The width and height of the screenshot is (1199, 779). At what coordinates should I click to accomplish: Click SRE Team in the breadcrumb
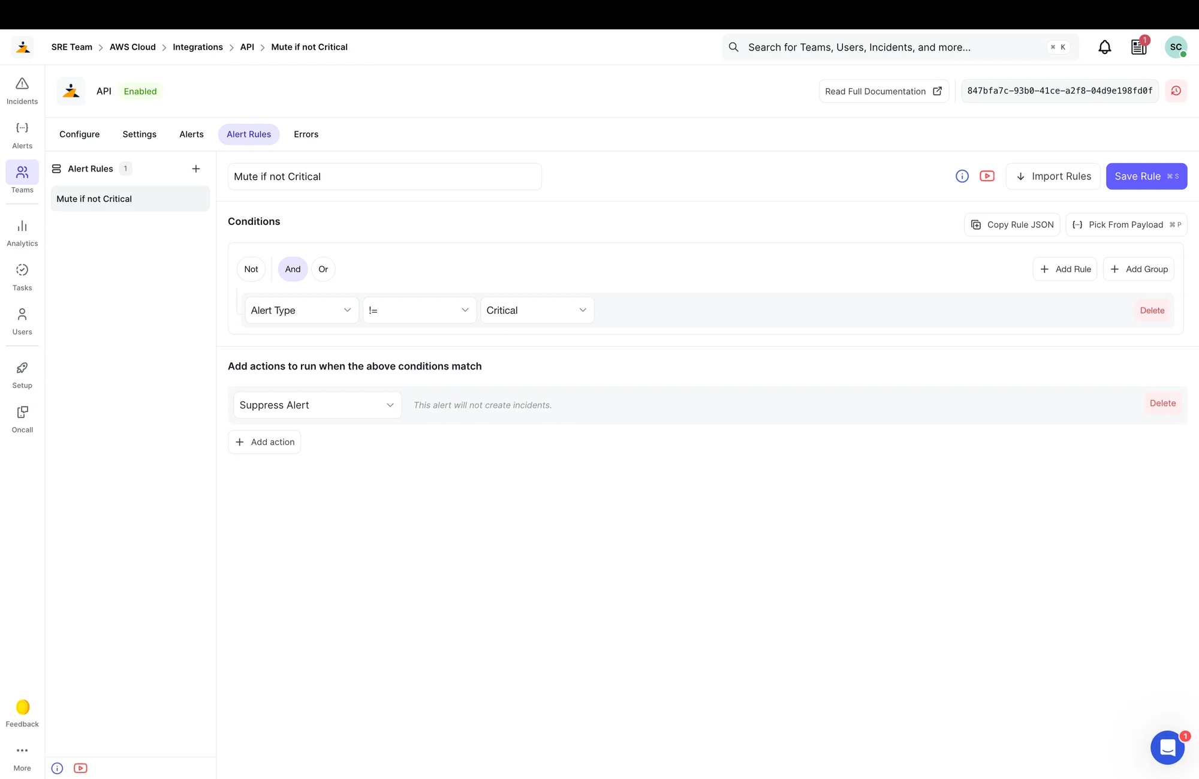click(72, 47)
